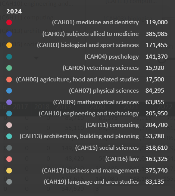The image size is (175, 196).
Task: Click the 2017 year label on the axis
Action: coord(21,107)
